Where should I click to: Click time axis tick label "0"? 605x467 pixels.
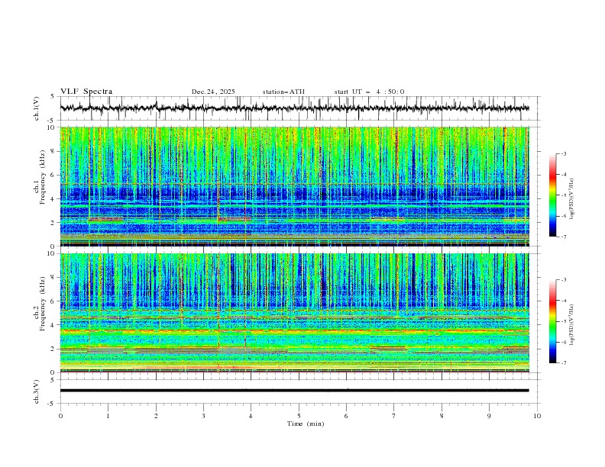point(60,416)
